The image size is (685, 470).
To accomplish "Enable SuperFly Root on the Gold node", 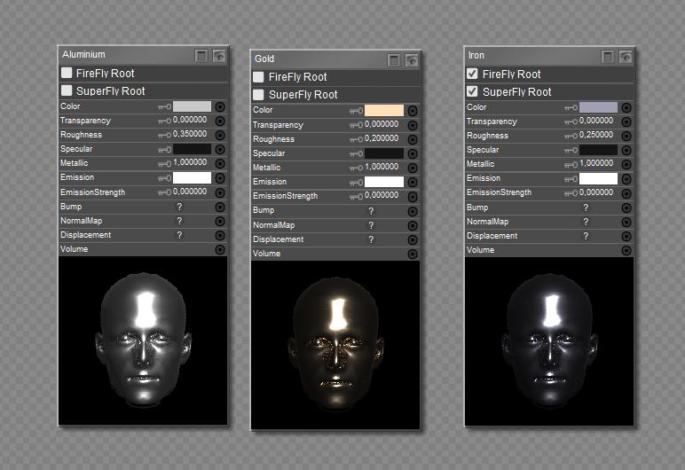I will 259,95.
